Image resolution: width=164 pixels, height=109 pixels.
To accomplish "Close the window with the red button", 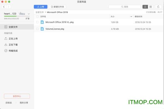I will tap(2, 2).
